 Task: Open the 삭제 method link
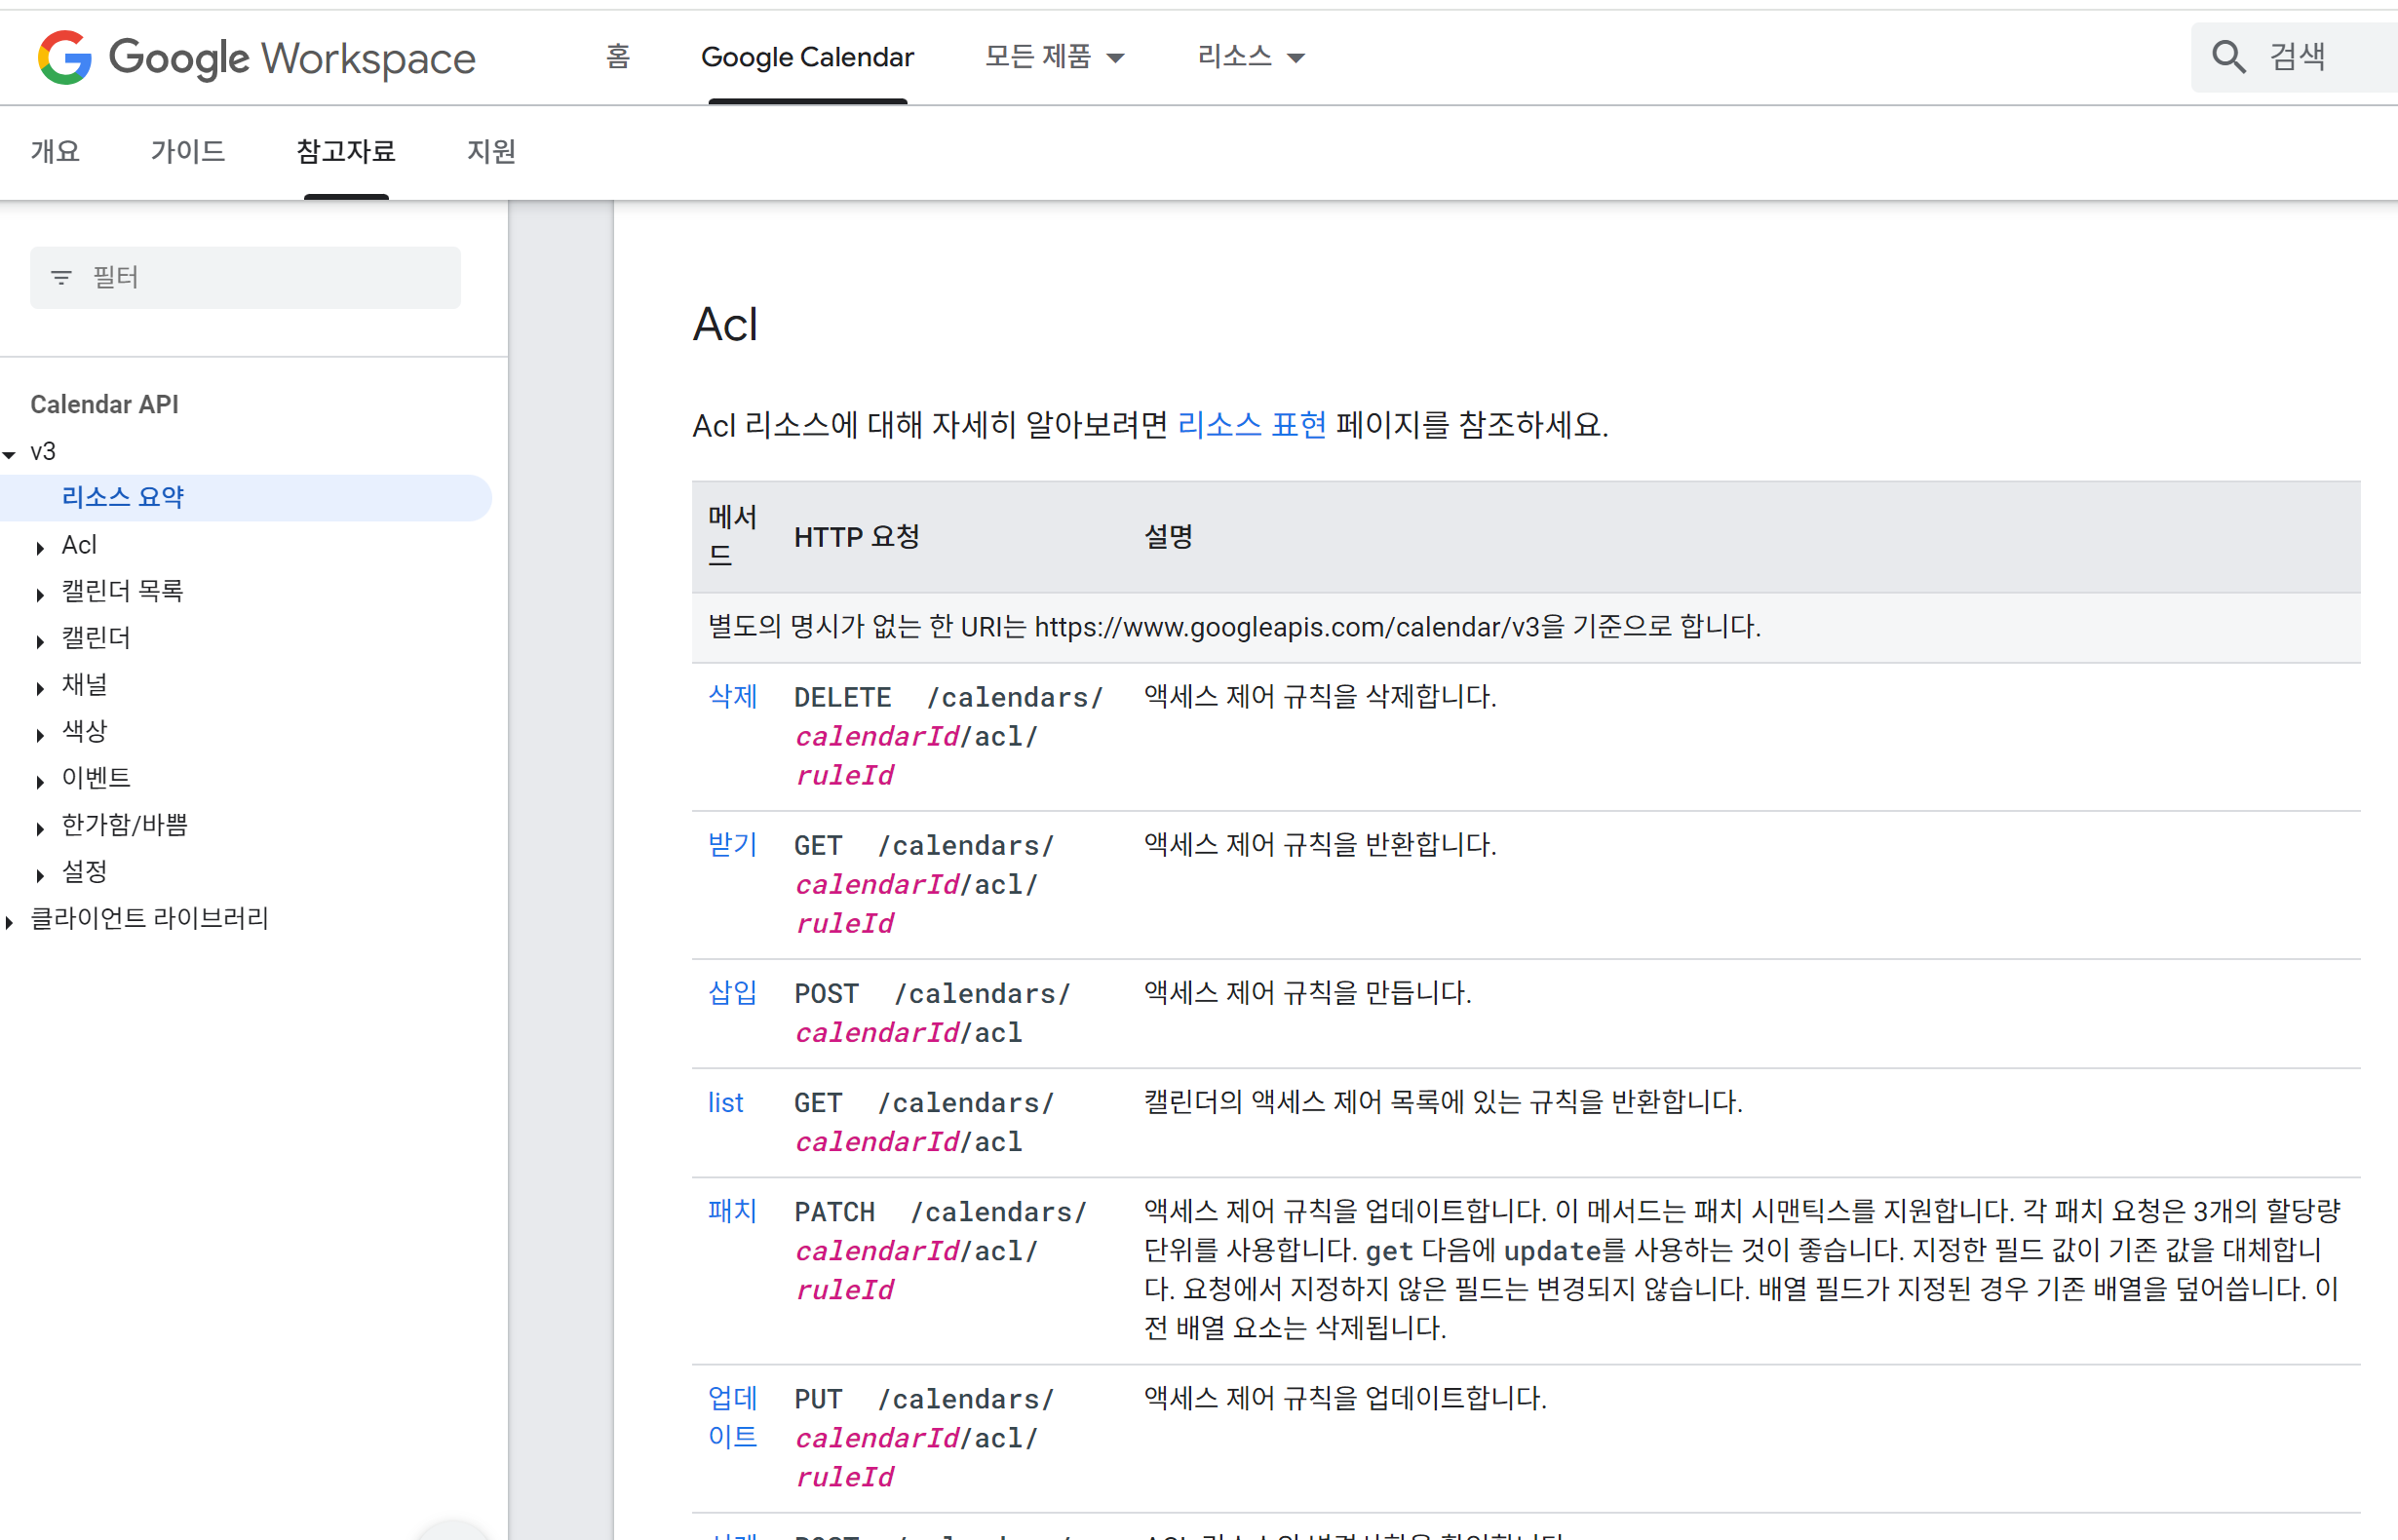tap(732, 696)
